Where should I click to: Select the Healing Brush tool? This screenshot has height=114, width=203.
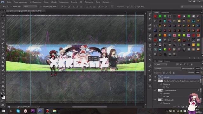point(3,39)
